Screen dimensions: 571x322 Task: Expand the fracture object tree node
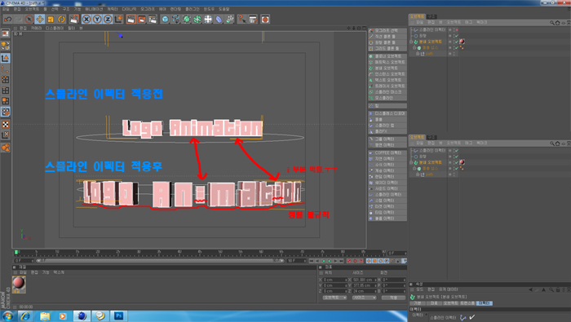411,42
